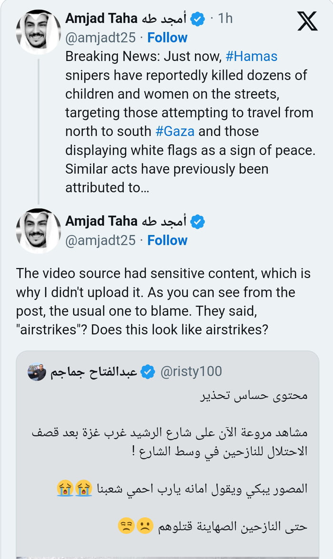Screen dimensions: 333x559
Task: Follow Amjad Taha from the top tweet
Action: click(x=166, y=37)
